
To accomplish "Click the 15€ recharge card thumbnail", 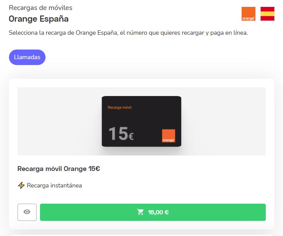I will click(141, 121).
